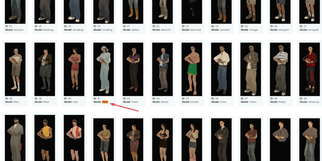Select the man in striped button-up shirt image
This screenshot has width=322, height=161.
[280, 140]
